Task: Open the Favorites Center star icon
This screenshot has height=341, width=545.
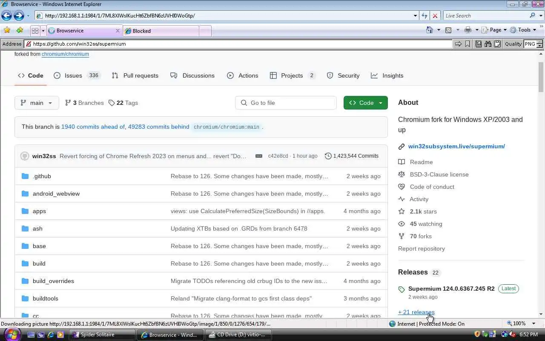Action: coord(7,30)
